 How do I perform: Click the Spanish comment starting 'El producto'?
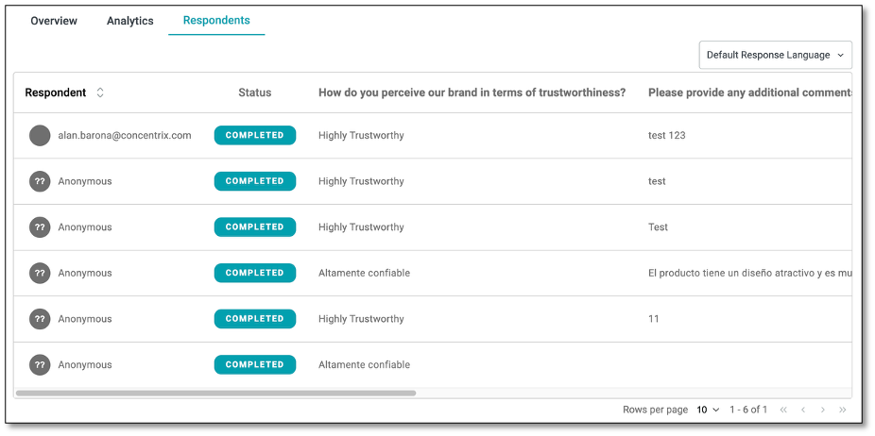tap(748, 274)
